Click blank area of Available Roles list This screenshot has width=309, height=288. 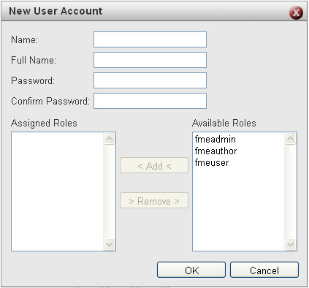239,210
